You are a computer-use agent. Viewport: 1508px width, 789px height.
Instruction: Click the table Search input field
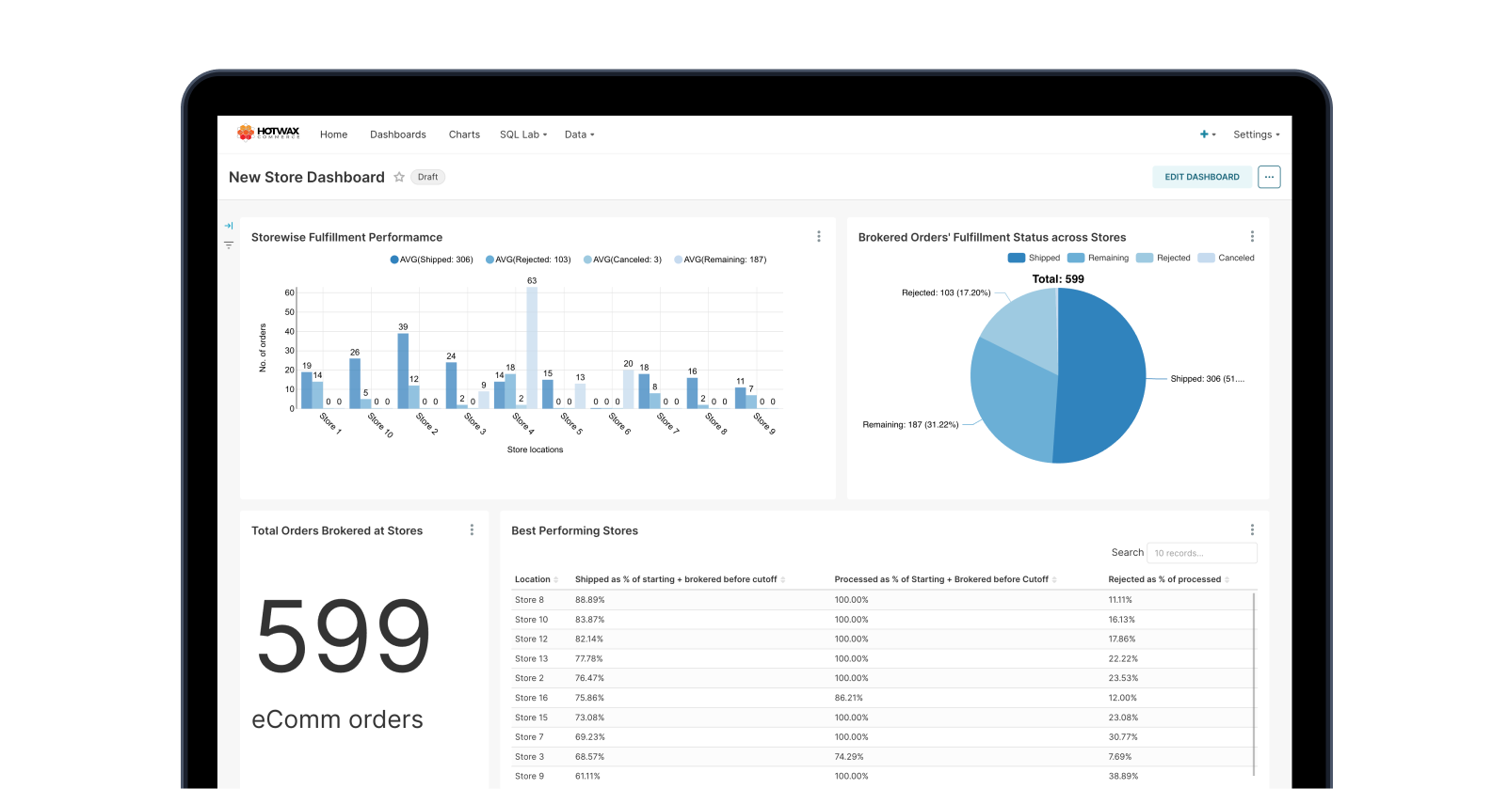pyautogui.click(x=1201, y=553)
